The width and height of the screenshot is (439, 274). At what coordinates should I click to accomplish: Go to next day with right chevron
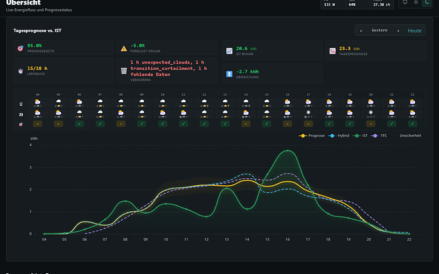[x=398, y=30]
